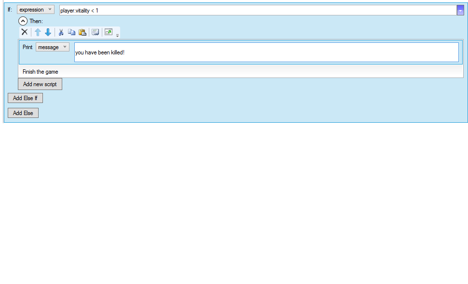The image size is (468, 284).
Task: Open the Print 'message' type dropdown
Action: tap(52, 47)
